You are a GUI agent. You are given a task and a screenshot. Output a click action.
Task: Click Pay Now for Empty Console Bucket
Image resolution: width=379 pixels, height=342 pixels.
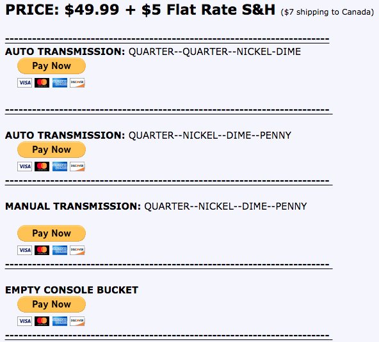coord(51,304)
